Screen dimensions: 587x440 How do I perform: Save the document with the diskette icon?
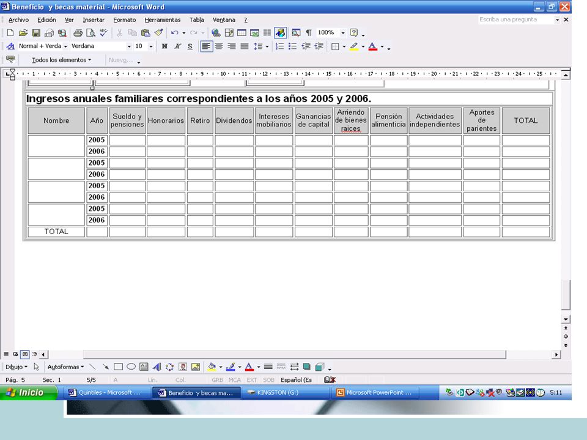36,33
